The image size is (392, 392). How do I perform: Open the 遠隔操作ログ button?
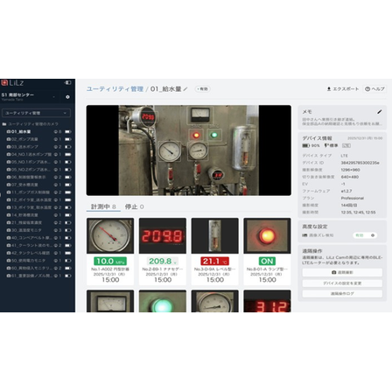pos(342,294)
